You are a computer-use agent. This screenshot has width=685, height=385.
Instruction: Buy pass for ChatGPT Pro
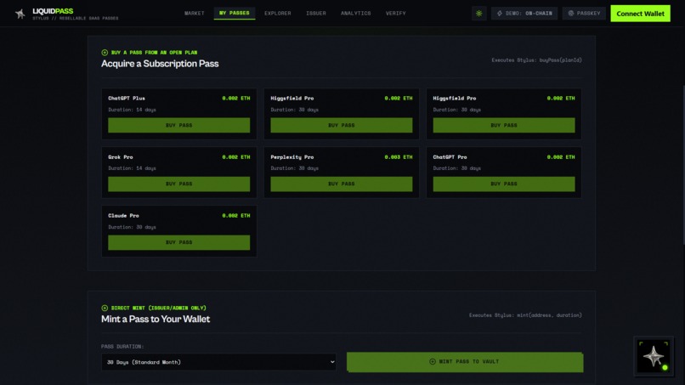point(504,184)
